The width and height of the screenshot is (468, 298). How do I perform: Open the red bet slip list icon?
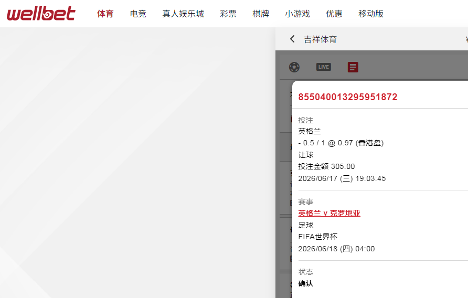pyautogui.click(x=353, y=67)
